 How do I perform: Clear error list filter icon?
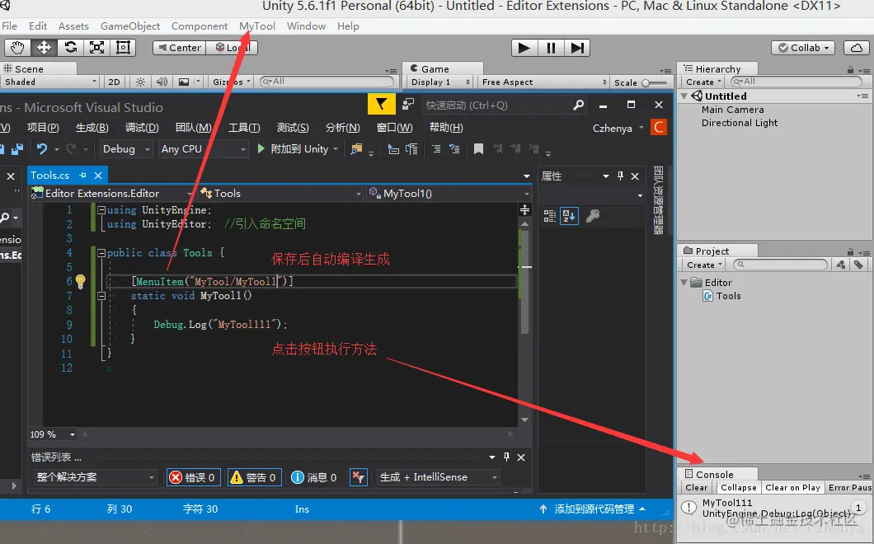coord(358,477)
